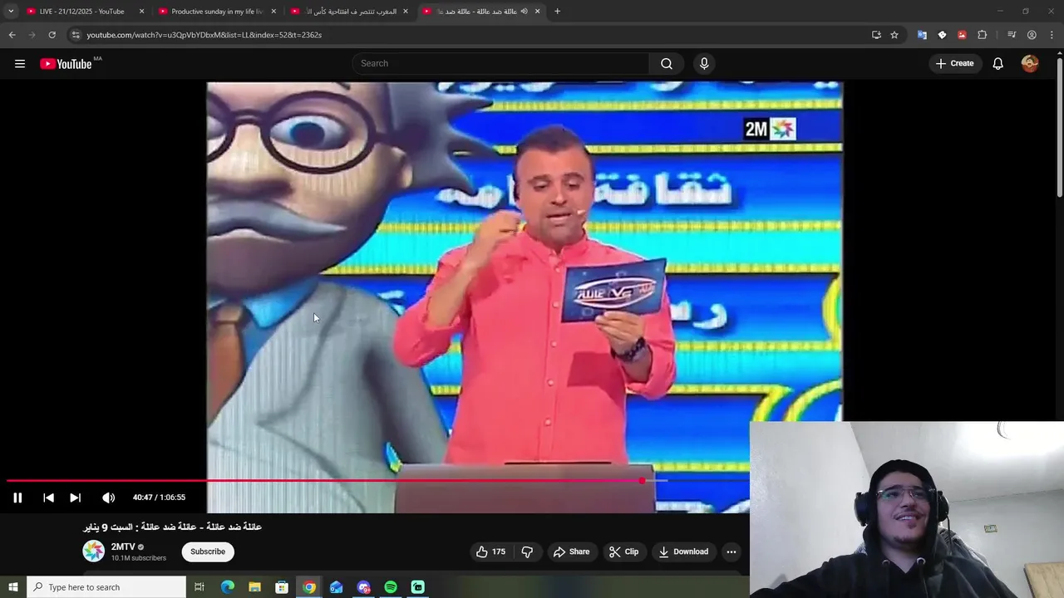Launch Microsoft Edge from taskbar
The width and height of the screenshot is (1064, 598).
click(x=227, y=587)
